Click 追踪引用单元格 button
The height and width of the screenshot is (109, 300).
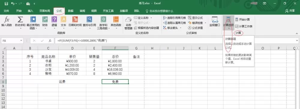174,18
